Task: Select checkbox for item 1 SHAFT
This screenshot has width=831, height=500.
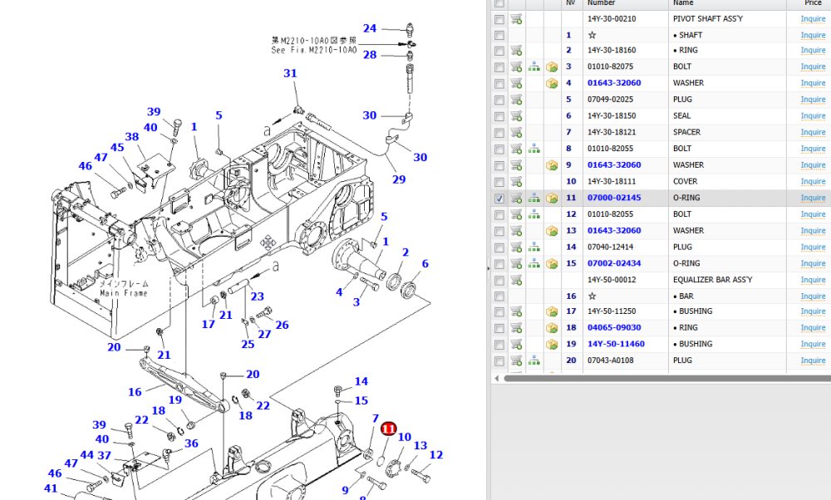Action: [499, 36]
